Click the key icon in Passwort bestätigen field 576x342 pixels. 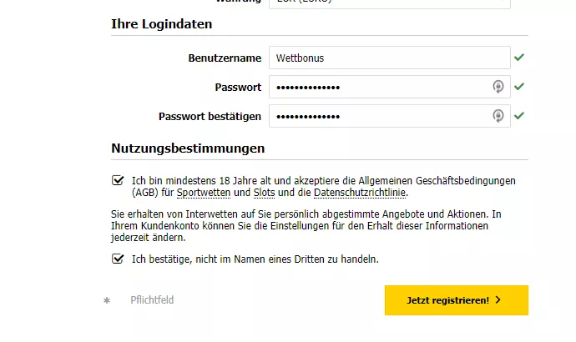click(498, 116)
